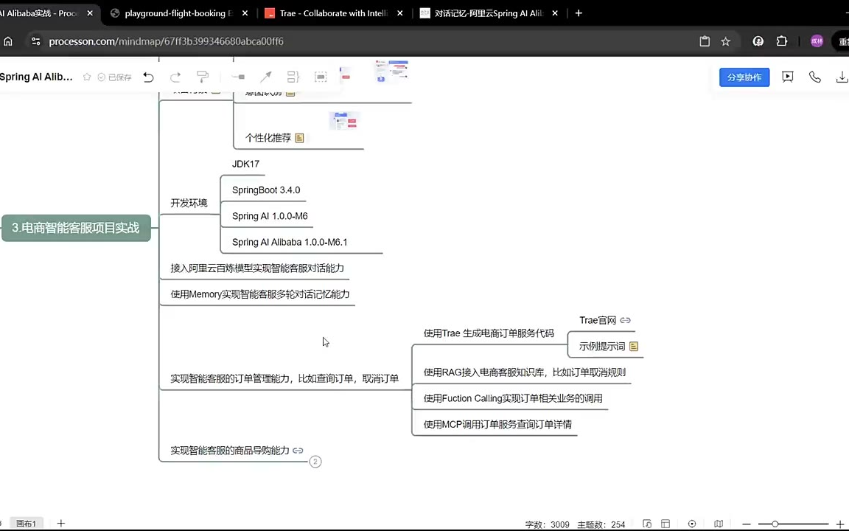Viewport: 849px width, 531px height.
Task: Click the zoom out minus button
Action: click(x=747, y=524)
